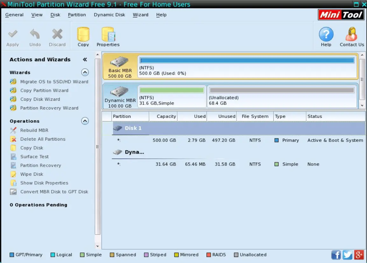This screenshot has width=367, height=263.
Task: Launch Migrate OS to SSD/HD Wizard
Action: tap(54, 82)
